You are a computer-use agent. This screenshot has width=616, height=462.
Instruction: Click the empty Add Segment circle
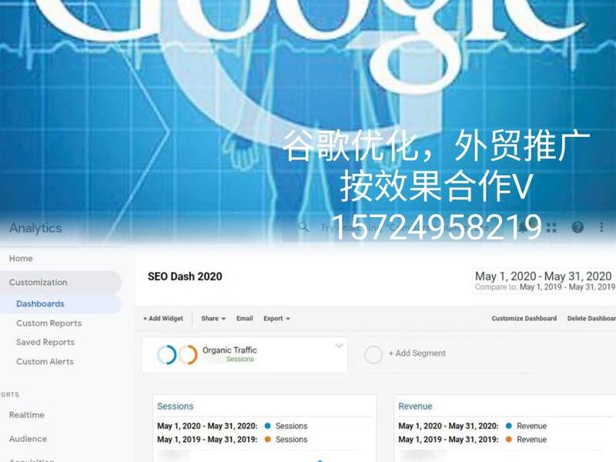(373, 354)
